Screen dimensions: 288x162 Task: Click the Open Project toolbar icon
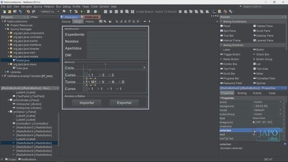point(15,12)
